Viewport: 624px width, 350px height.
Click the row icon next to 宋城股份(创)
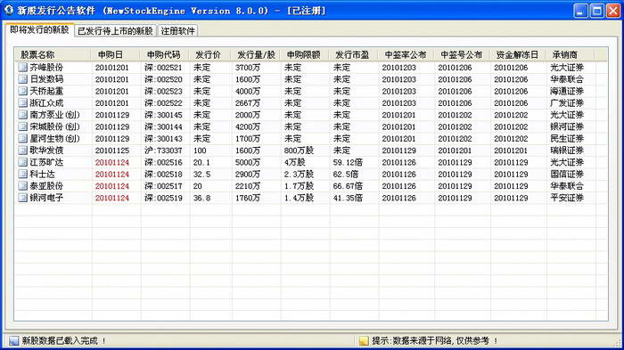tap(22, 126)
